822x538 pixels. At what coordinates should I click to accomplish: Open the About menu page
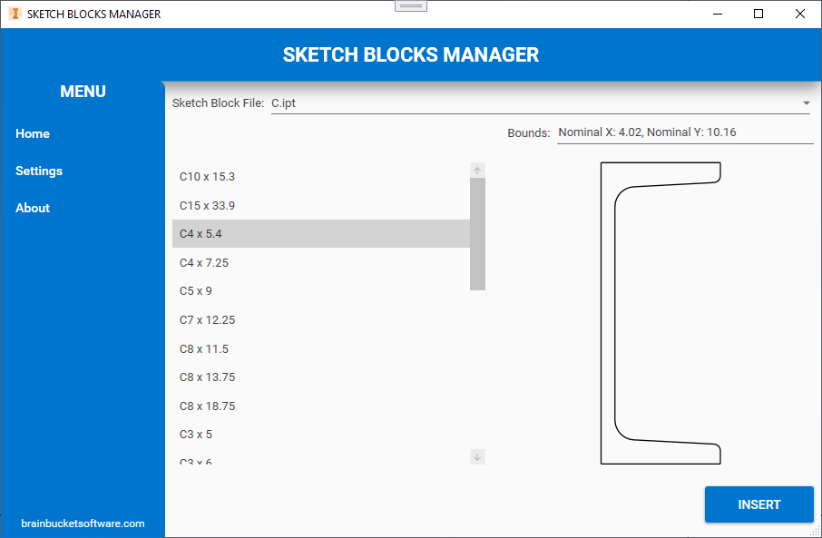pos(33,208)
